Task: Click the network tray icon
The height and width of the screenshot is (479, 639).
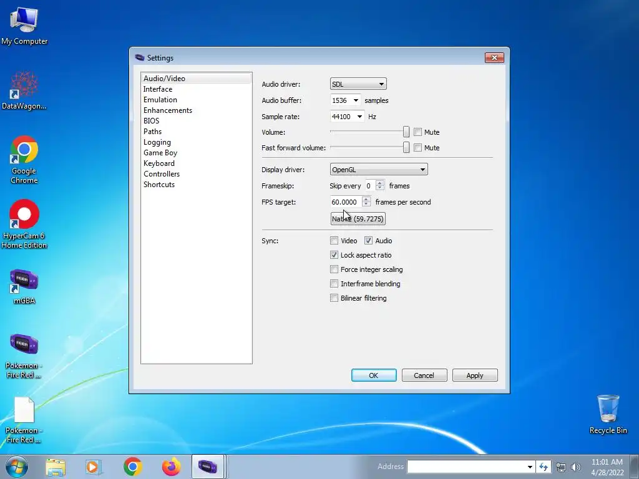Action: (x=561, y=467)
